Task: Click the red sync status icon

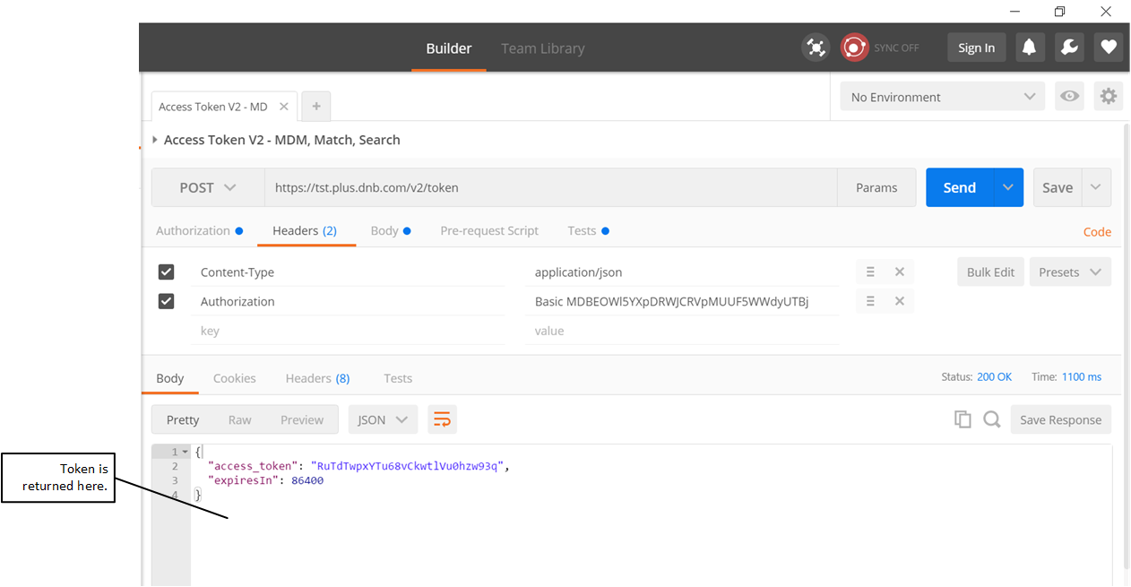Action: [855, 47]
